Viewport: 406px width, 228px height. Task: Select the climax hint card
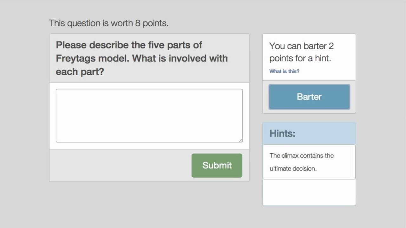tap(309, 162)
